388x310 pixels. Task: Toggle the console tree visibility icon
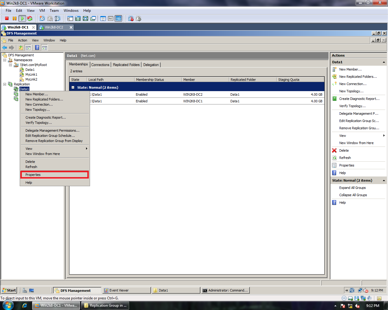[28, 48]
